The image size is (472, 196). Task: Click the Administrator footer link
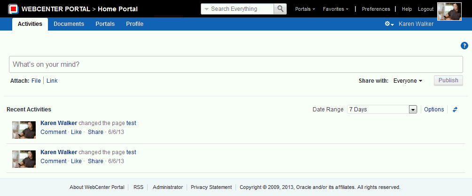pyautogui.click(x=168, y=187)
